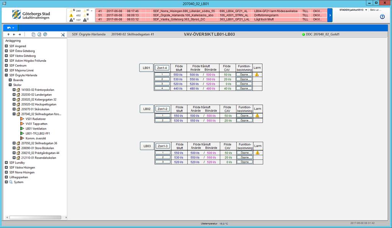The height and width of the screenshot is (228, 392).
Task: Click the Göteborgs Stad logo
Action: (31, 15)
